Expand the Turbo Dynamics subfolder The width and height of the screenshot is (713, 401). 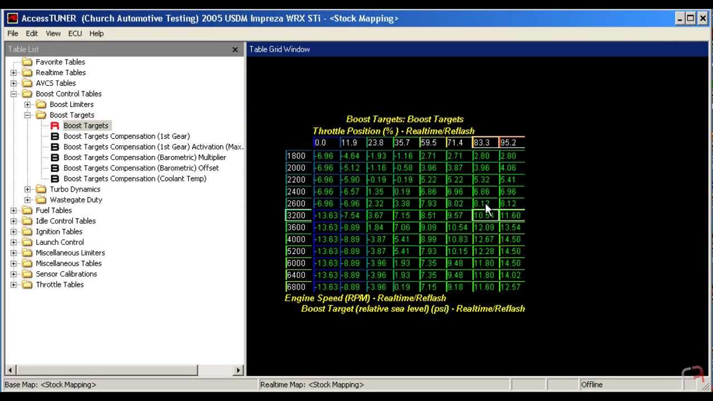pyautogui.click(x=27, y=189)
